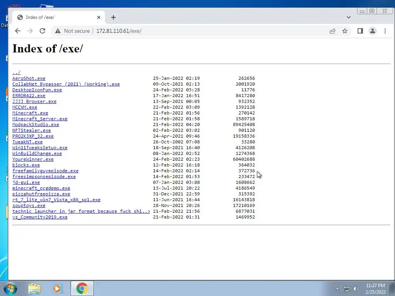The width and height of the screenshot is (395, 296).
Task: Open Windows Explorer from taskbar
Action: click(34, 288)
